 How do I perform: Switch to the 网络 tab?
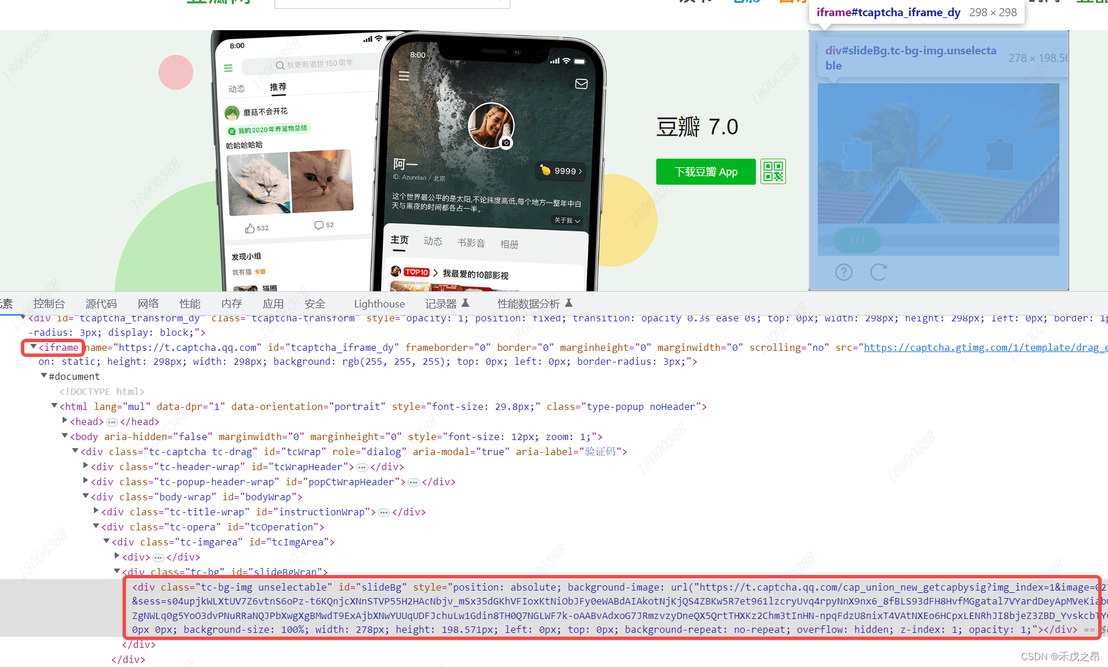coord(148,303)
